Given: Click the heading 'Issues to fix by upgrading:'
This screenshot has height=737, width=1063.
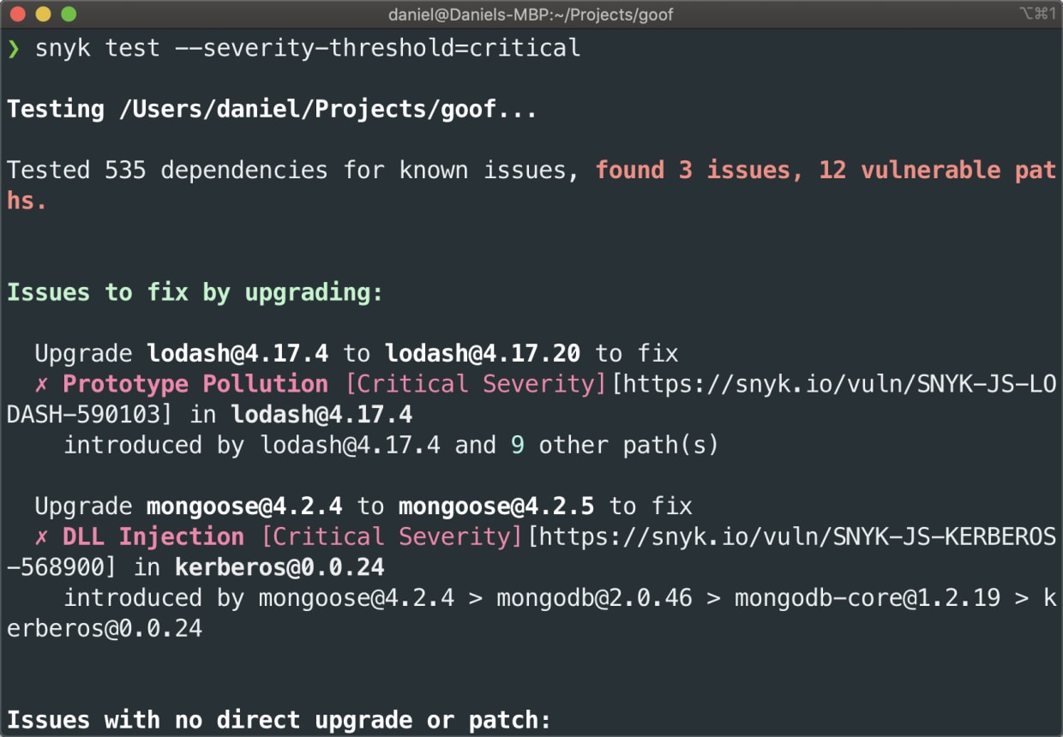Looking at the screenshot, I should (x=195, y=293).
